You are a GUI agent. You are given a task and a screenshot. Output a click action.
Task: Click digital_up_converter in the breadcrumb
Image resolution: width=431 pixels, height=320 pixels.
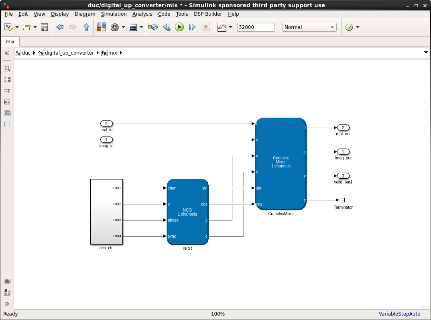click(69, 53)
